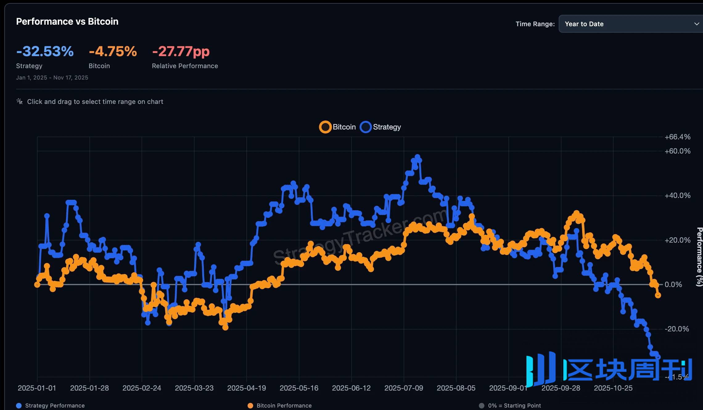Click the cursor icon beside the drag instruction
The image size is (703, 410).
[x=19, y=101]
